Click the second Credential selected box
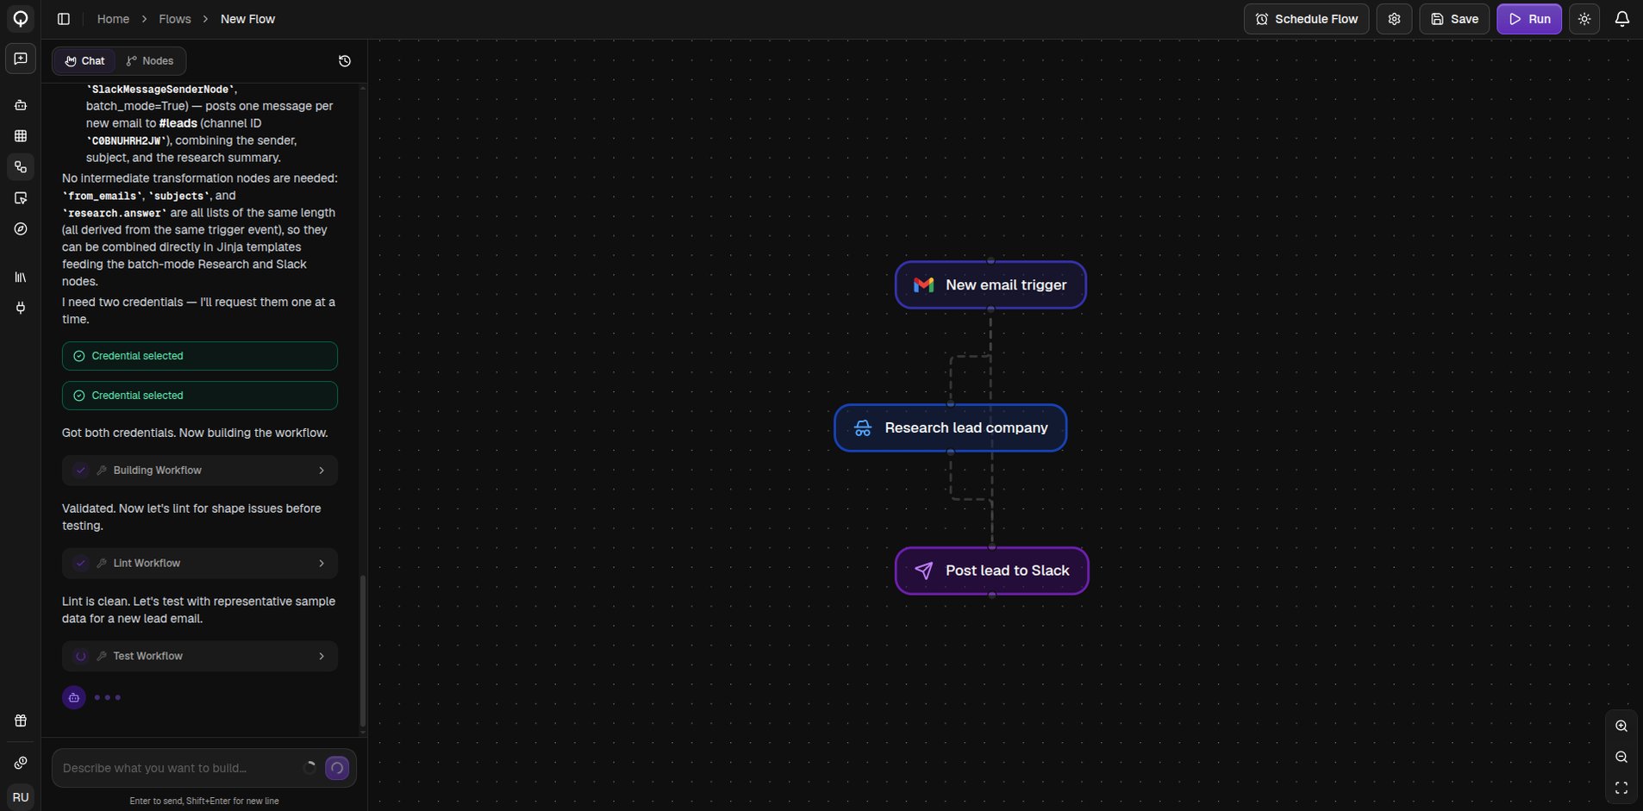 (x=200, y=396)
